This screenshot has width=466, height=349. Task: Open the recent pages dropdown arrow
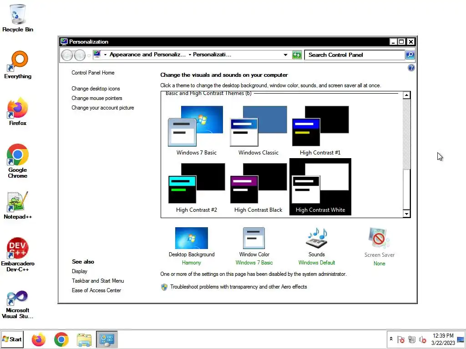coord(89,55)
